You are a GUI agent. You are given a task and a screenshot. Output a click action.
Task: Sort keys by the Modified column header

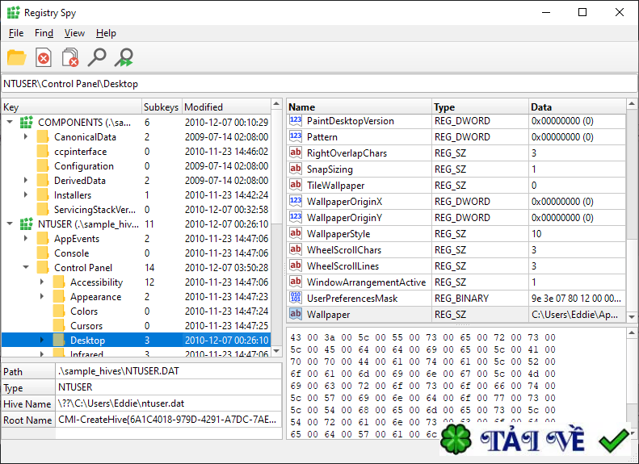point(226,107)
